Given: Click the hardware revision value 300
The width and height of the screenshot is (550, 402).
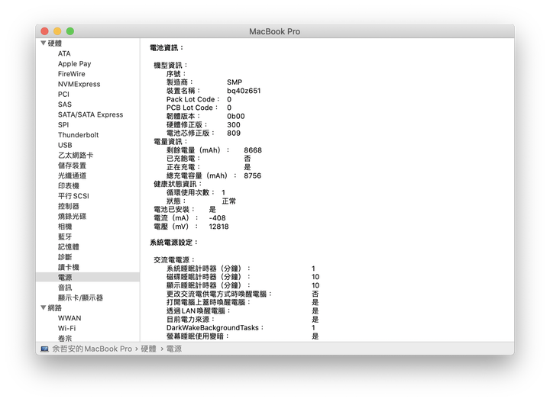Looking at the screenshot, I should point(234,124).
